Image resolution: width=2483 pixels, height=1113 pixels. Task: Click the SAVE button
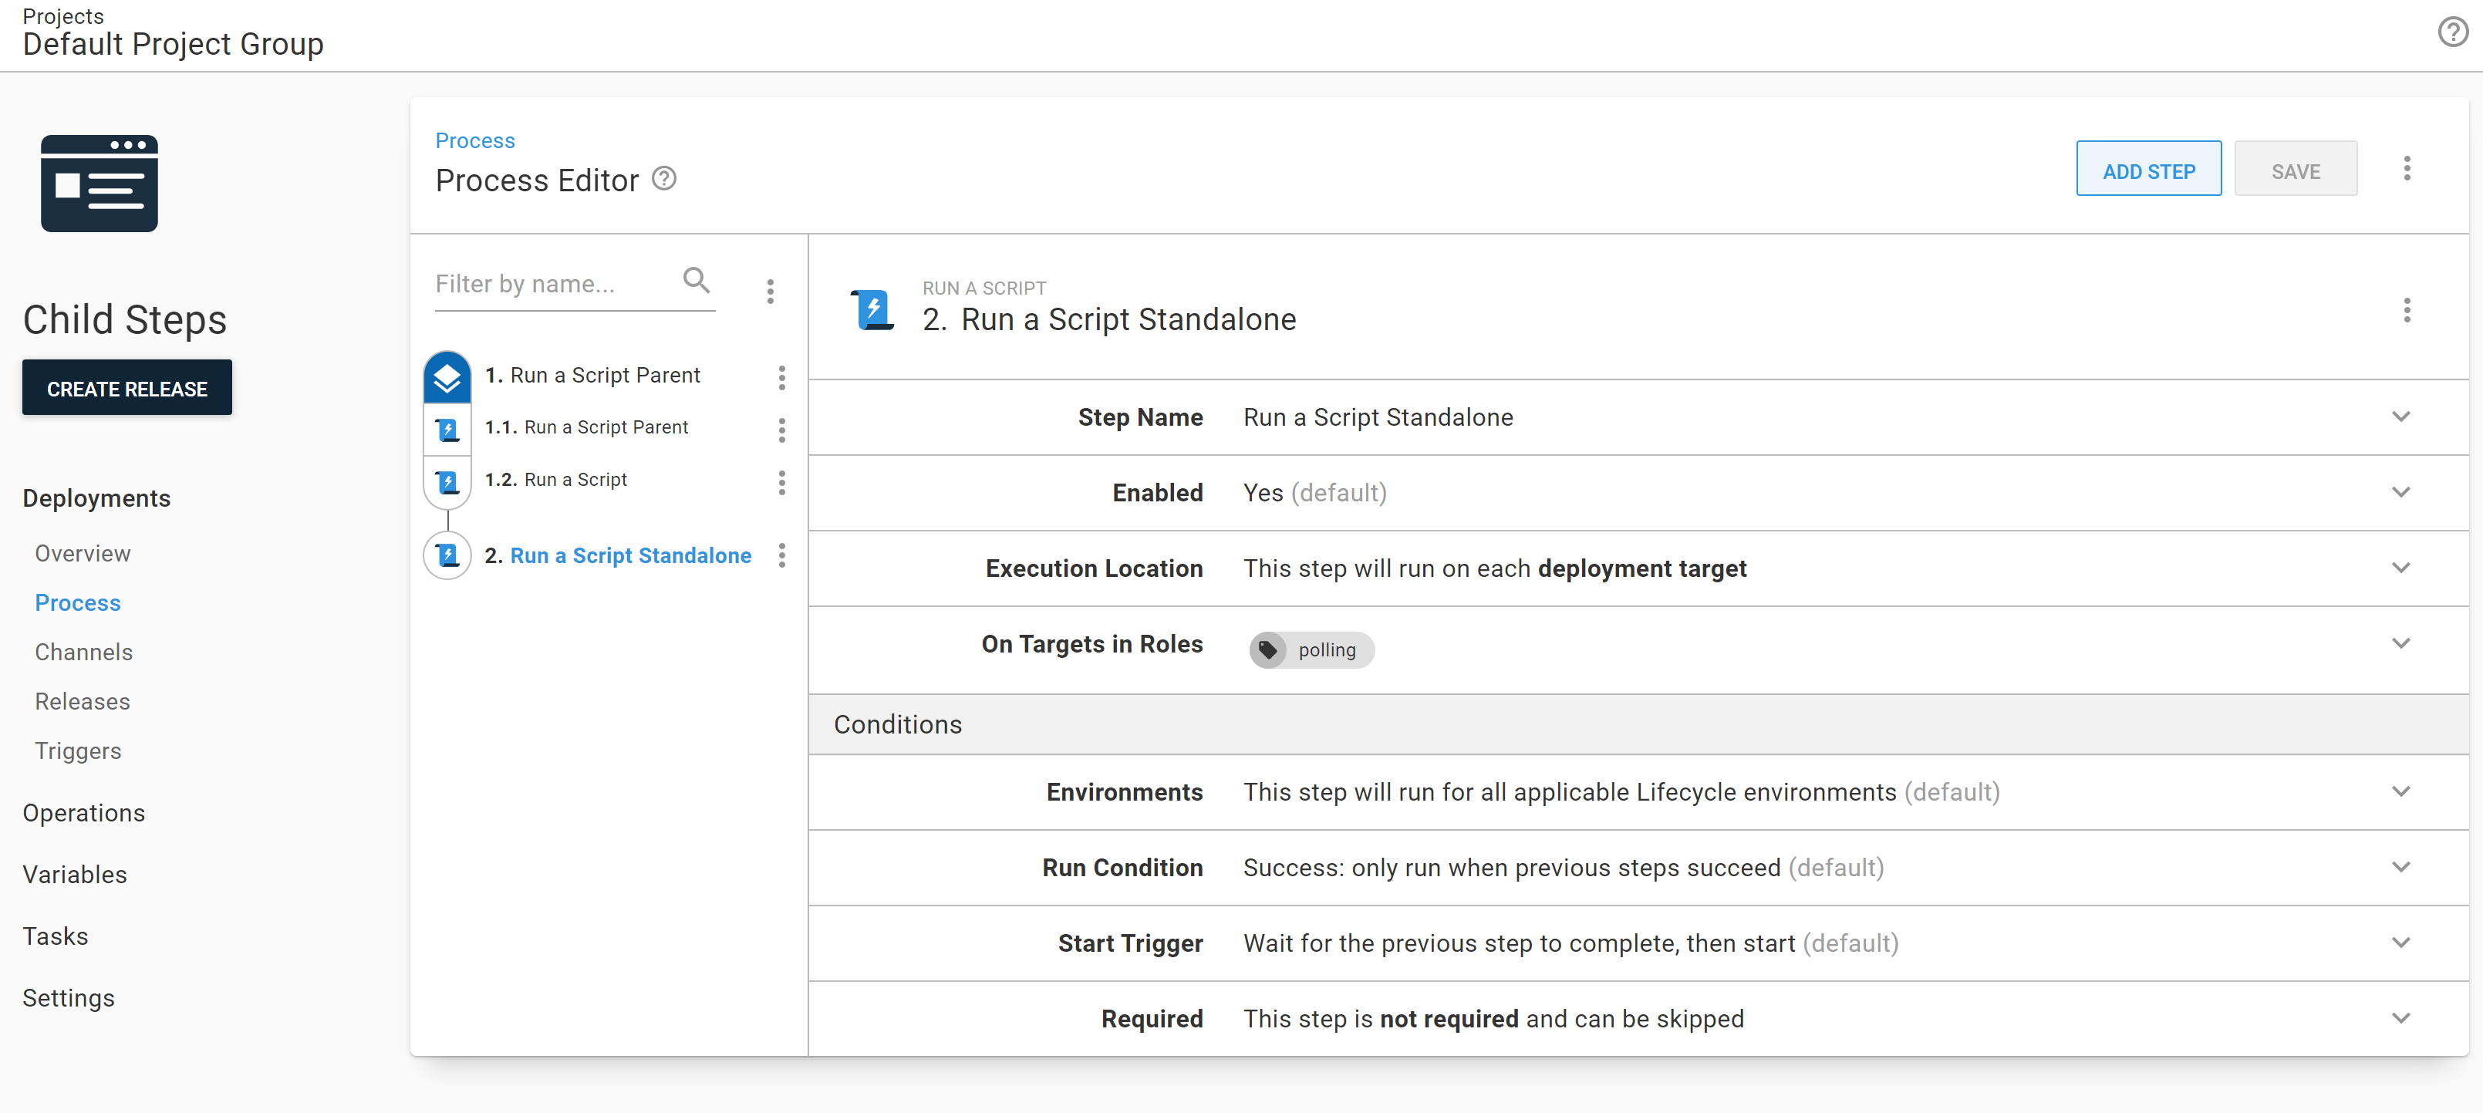point(2295,170)
